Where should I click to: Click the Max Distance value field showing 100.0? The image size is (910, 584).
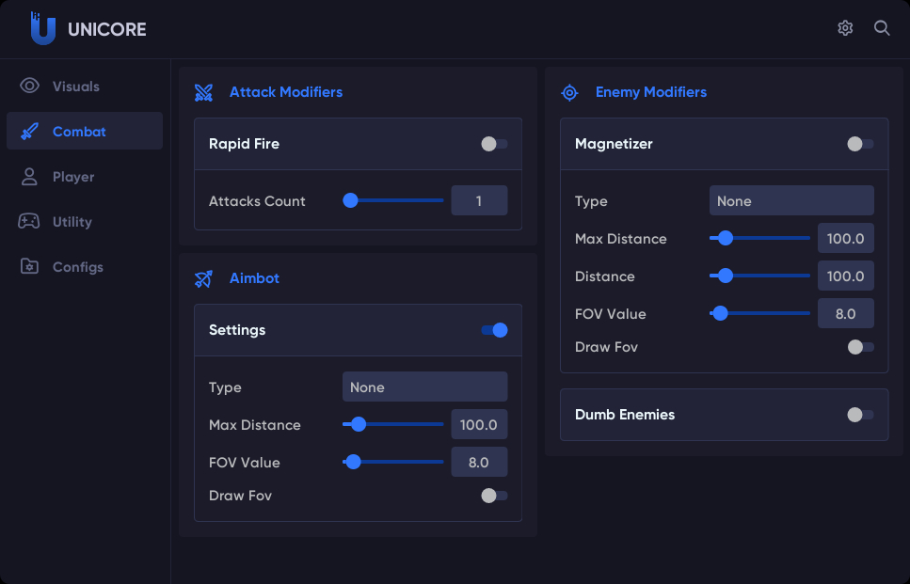479,424
